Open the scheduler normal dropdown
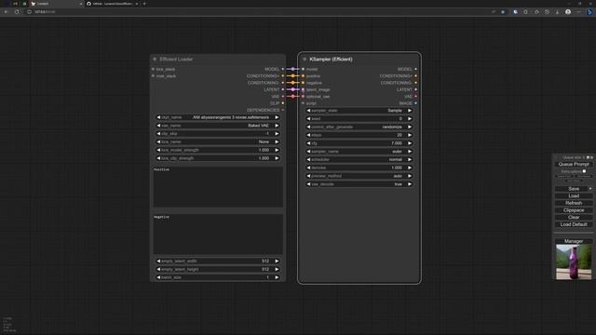Viewport: 596px width, 335px height. [359, 159]
